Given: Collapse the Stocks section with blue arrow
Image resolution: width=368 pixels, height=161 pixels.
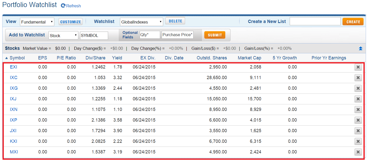Looking at the screenshot, I should pos(360,49).
